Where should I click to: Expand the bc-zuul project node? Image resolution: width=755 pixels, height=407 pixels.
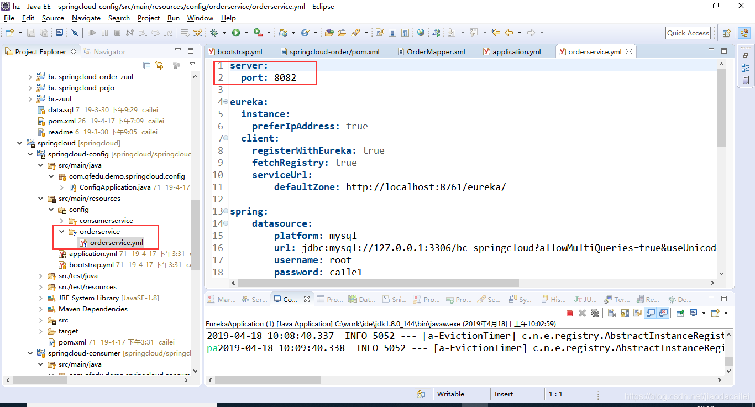pos(30,99)
